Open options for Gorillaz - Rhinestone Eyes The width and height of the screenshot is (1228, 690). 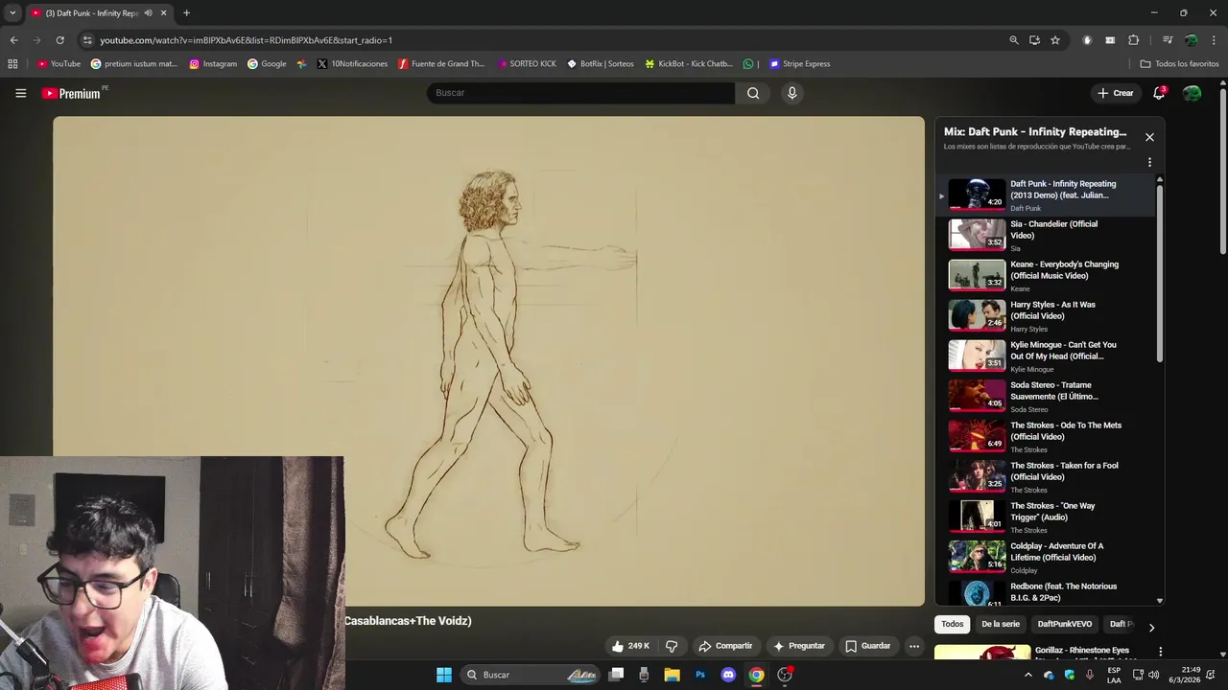[x=1160, y=652]
